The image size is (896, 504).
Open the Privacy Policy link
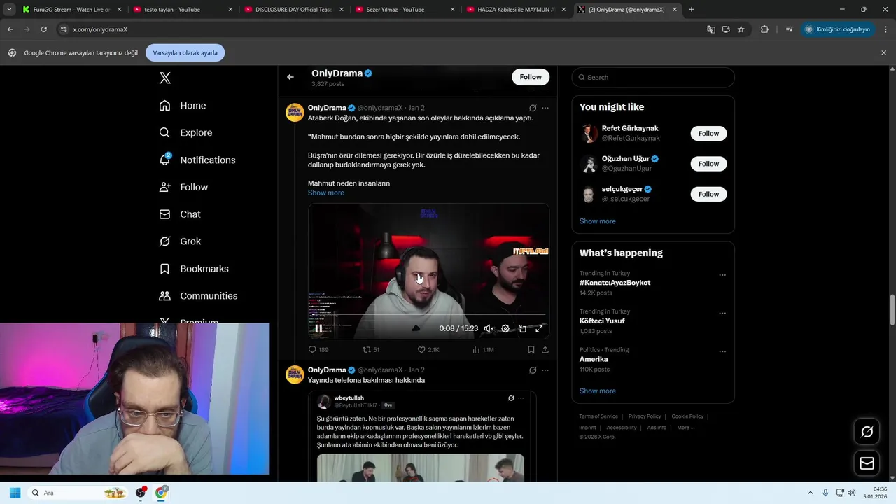tap(645, 416)
